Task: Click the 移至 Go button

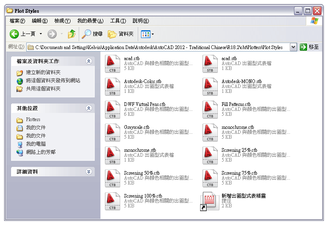Action: tap(309, 47)
